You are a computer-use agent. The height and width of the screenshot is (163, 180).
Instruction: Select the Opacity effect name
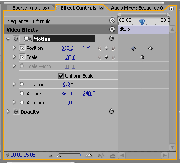coord(30,112)
